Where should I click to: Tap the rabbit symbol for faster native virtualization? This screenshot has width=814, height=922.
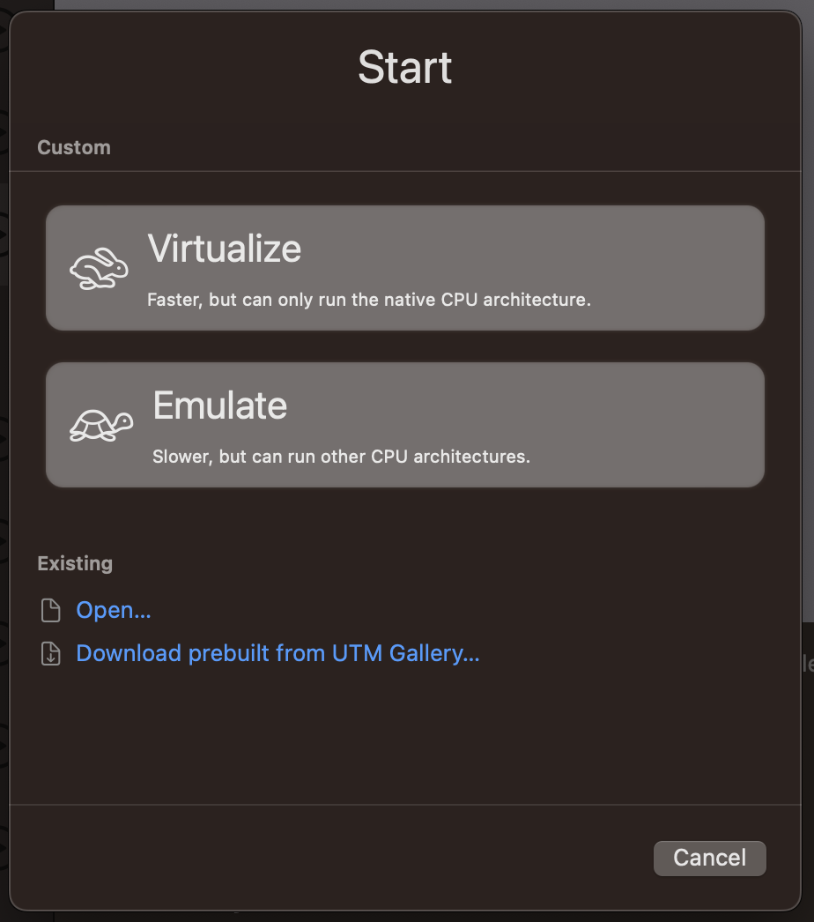(100, 267)
